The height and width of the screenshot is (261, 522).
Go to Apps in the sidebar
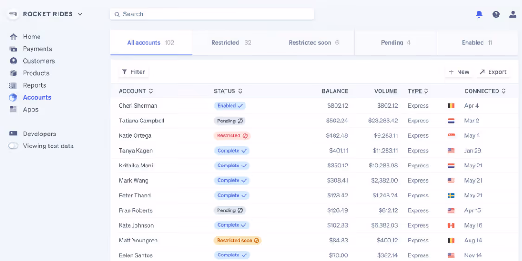point(31,109)
